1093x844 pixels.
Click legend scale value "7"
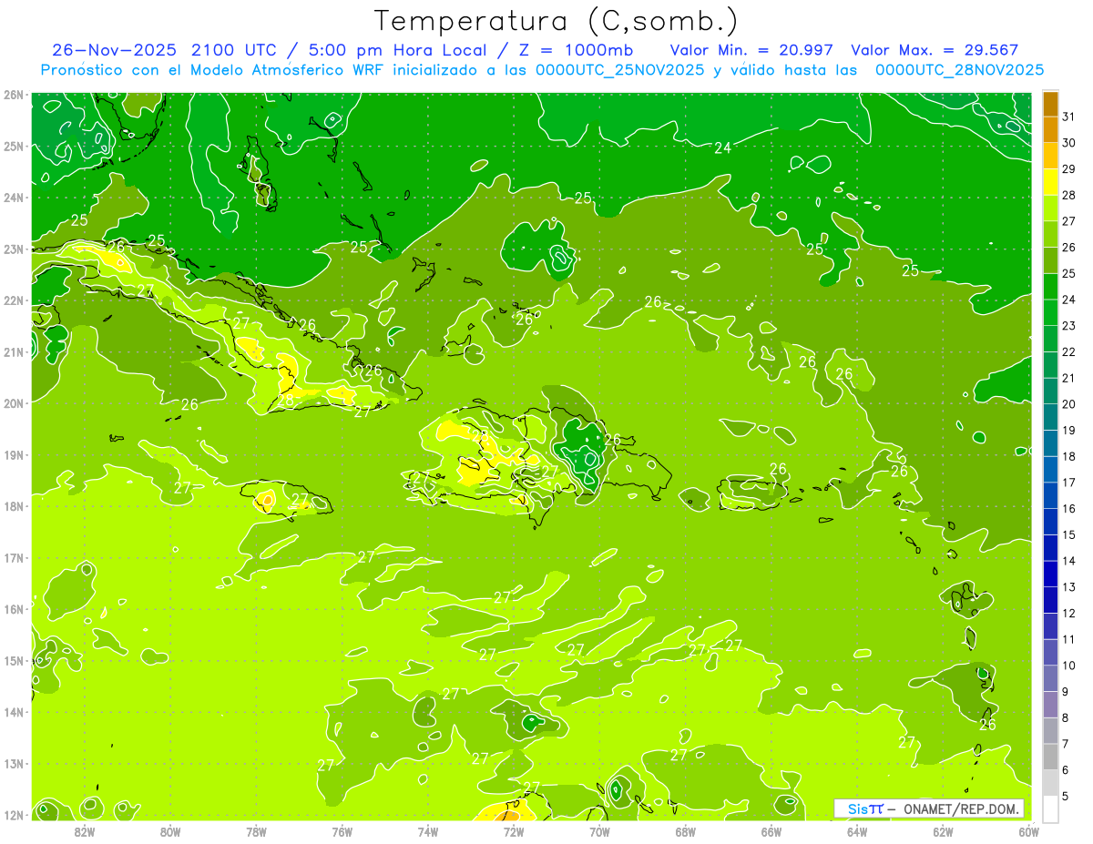click(x=1067, y=745)
